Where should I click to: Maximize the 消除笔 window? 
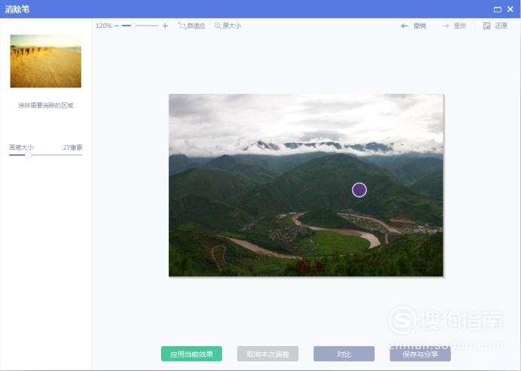pyautogui.click(x=498, y=9)
